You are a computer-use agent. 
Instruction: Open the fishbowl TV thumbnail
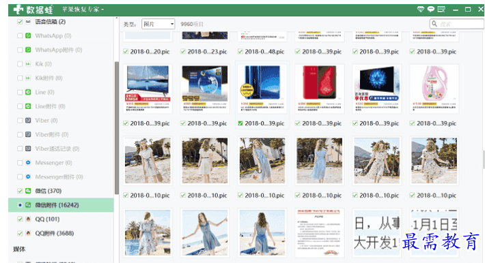[205, 89]
